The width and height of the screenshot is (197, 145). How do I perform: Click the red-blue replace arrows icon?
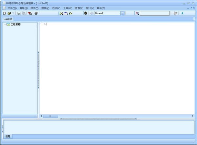click(x=66, y=13)
